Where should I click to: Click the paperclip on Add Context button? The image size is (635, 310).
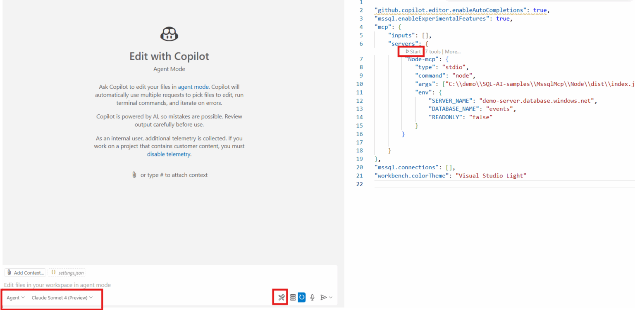click(x=9, y=272)
